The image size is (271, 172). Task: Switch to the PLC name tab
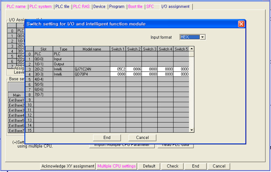tap(16, 7)
